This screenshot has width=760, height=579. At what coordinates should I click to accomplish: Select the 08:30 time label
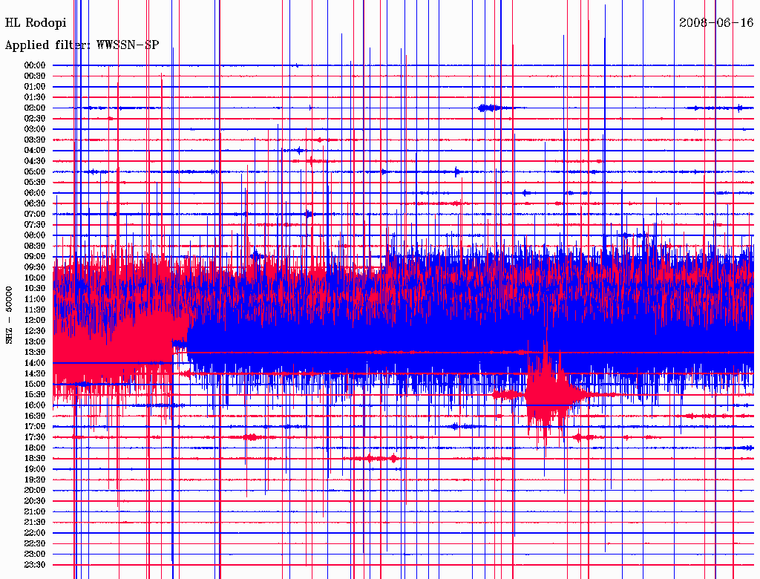click(x=35, y=246)
